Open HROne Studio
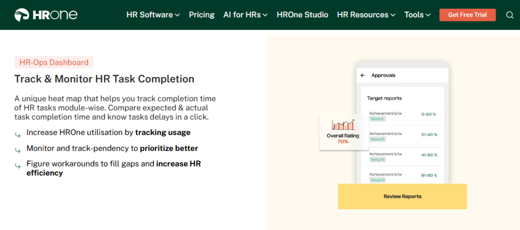This screenshot has width=520, height=230. [x=303, y=15]
